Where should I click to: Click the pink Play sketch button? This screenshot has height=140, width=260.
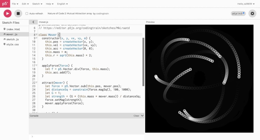pyautogui.click(x=8, y=13)
